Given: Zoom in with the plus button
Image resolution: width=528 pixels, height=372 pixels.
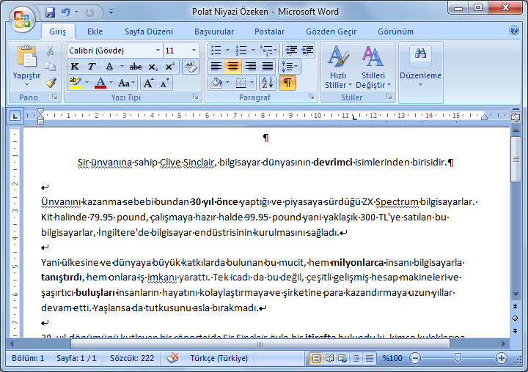Looking at the screenshot, I should (x=502, y=358).
